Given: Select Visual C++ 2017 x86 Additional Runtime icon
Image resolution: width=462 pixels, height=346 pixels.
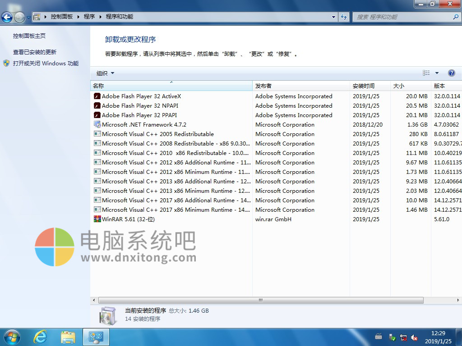Looking at the screenshot, I should pos(97,200).
